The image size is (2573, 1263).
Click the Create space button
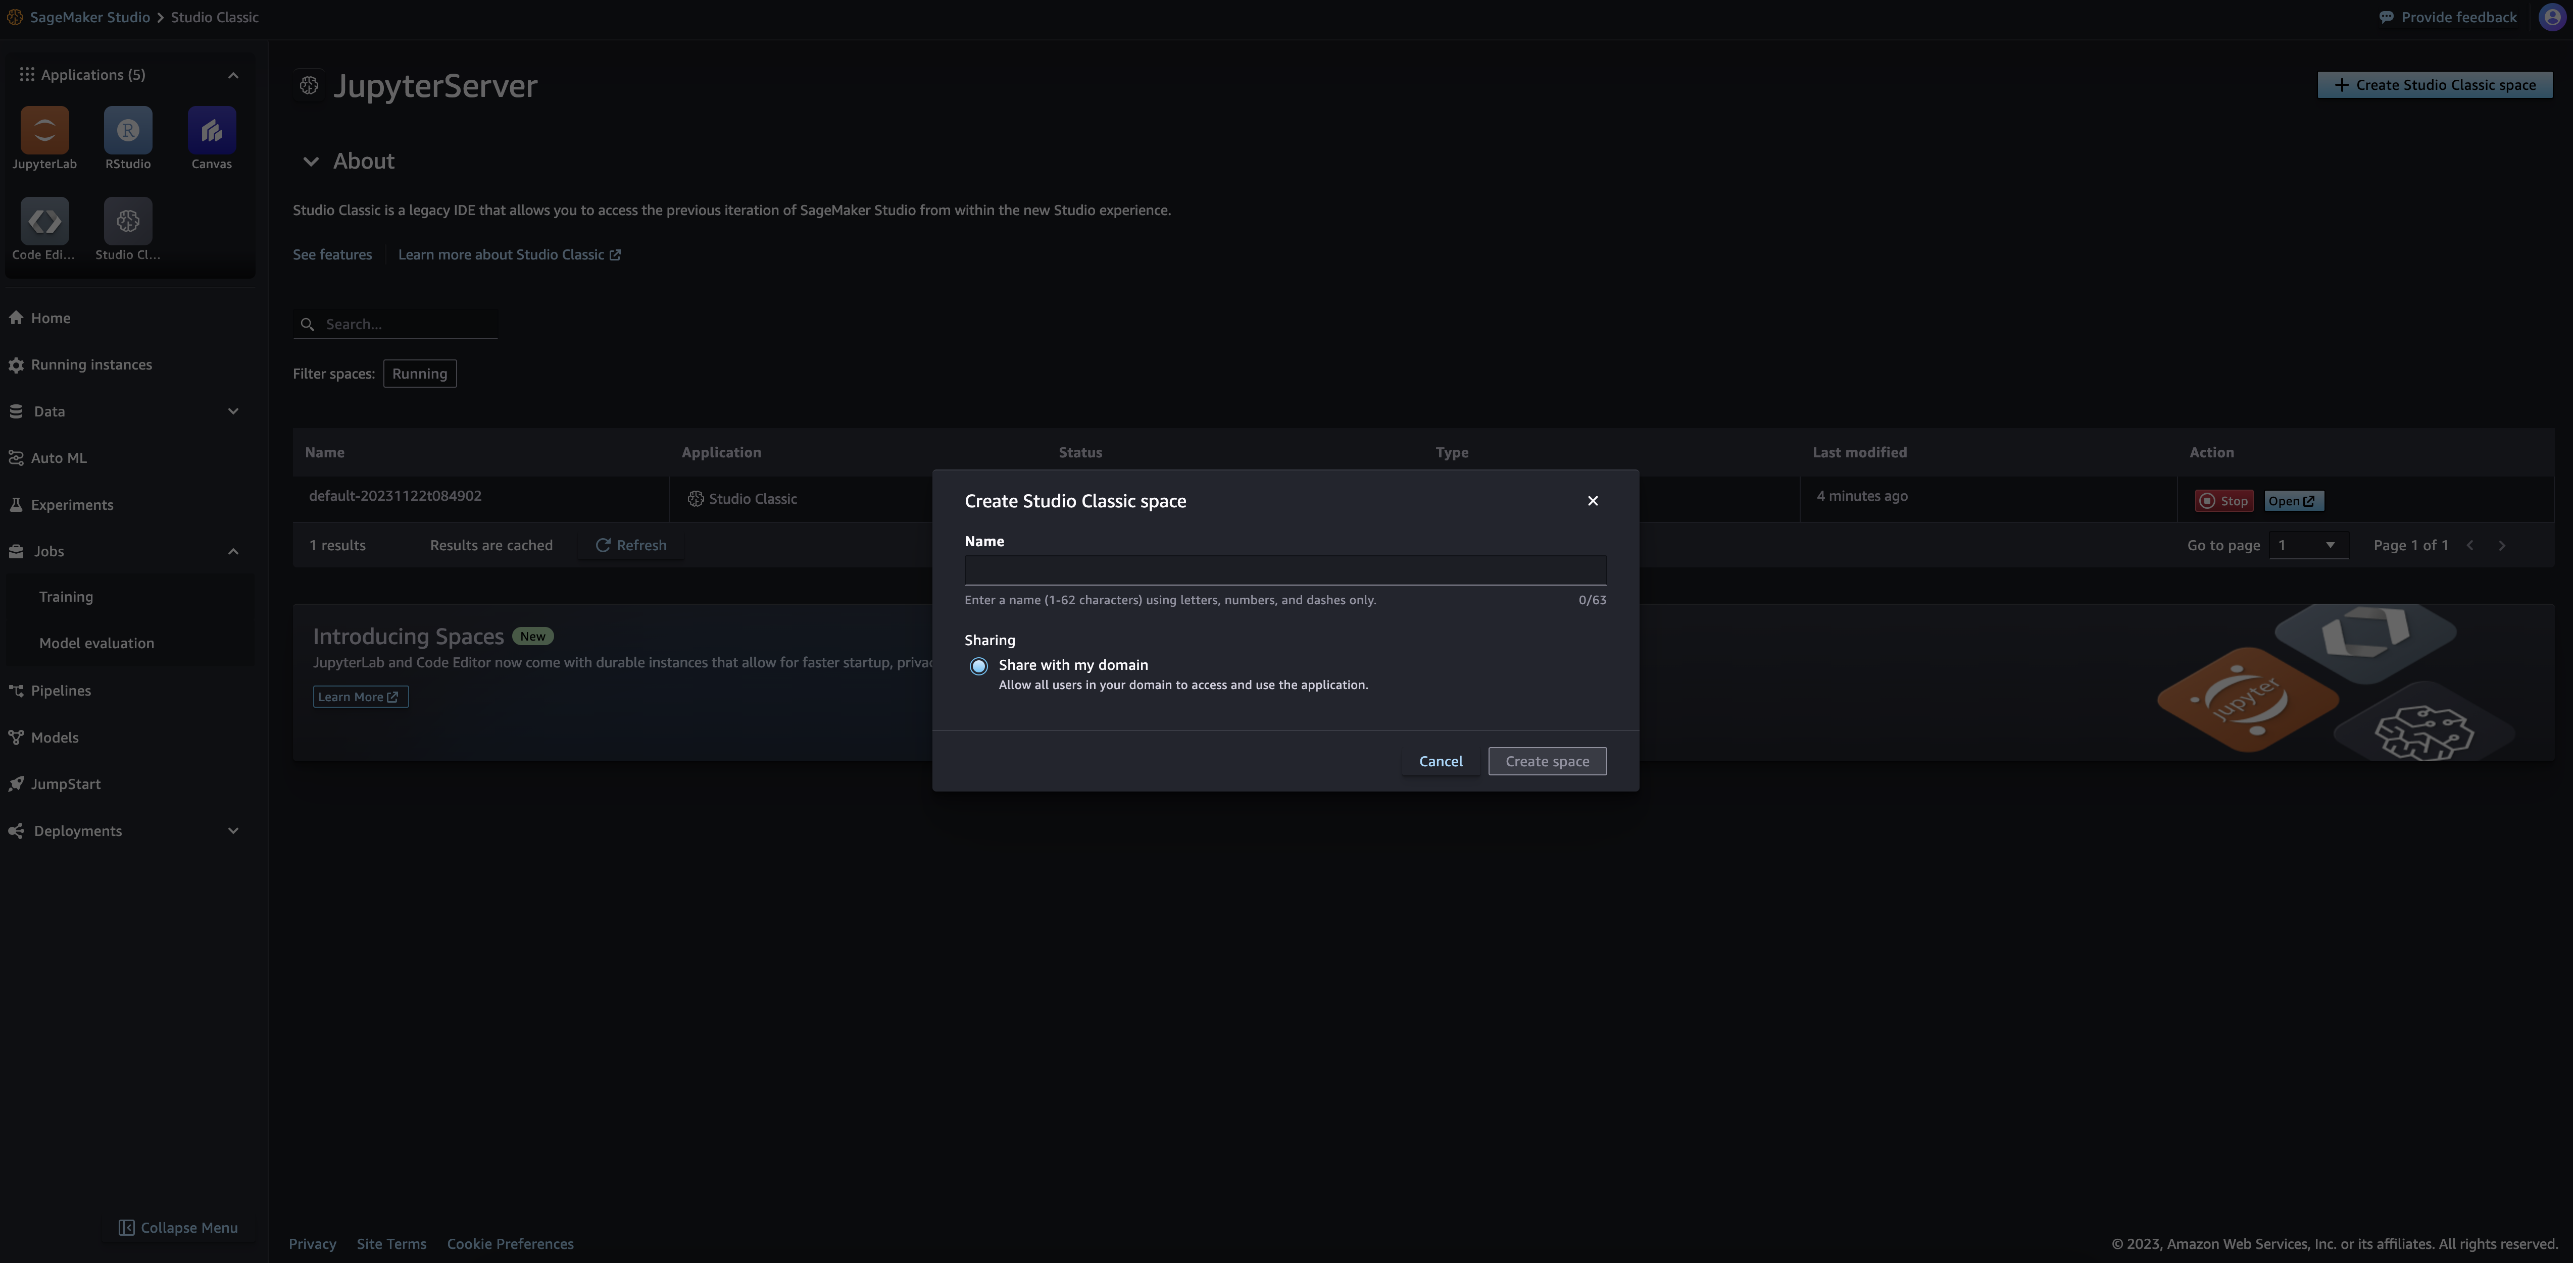tap(1546, 762)
